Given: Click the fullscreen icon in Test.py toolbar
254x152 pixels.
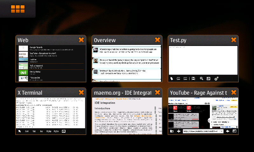Looking at the screenshot, I should click(x=208, y=79).
